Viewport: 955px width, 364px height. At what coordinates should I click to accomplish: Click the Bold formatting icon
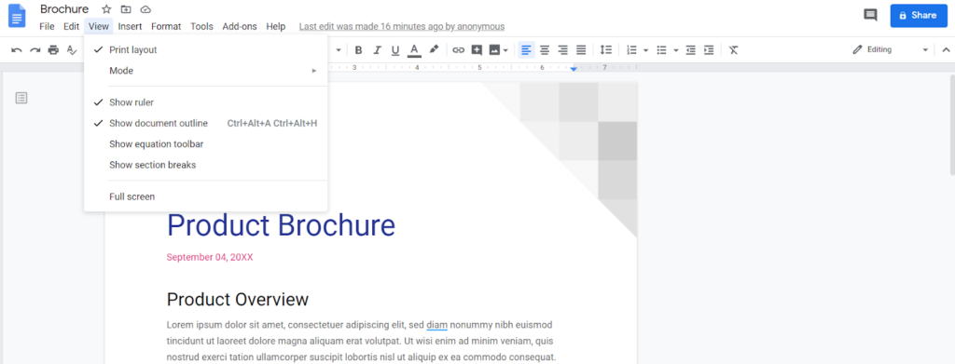point(358,50)
